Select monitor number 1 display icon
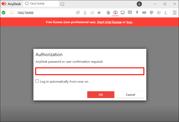Viewport: 179px width, 122px height. click(x=115, y=12)
